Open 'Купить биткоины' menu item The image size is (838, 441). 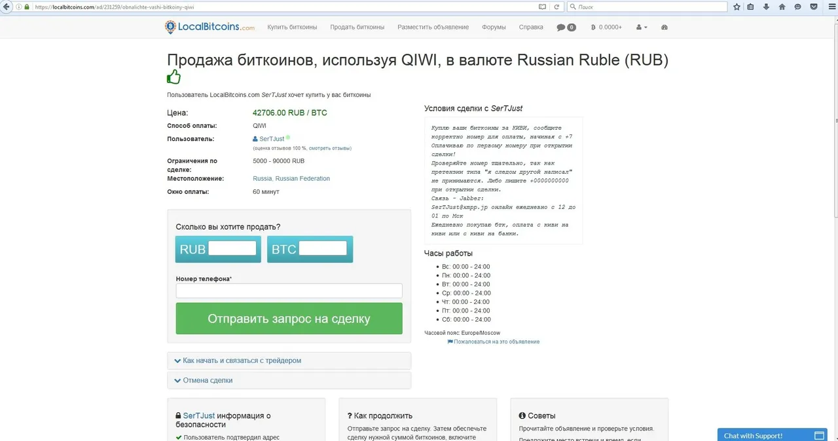(292, 27)
